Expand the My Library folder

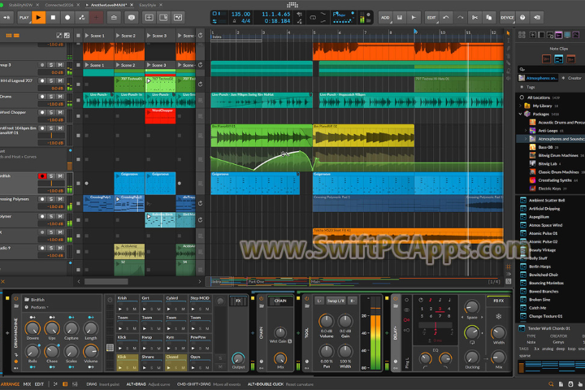[x=521, y=106]
